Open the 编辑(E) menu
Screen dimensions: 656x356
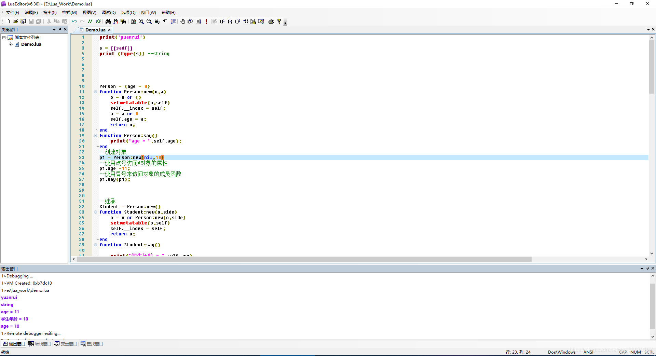(x=31, y=13)
